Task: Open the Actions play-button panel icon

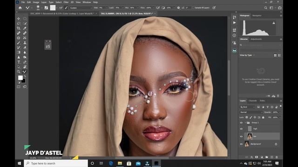Action: (x=235, y=23)
